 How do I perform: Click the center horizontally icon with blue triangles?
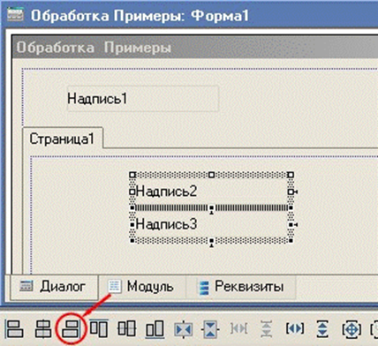click(x=183, y=329)
